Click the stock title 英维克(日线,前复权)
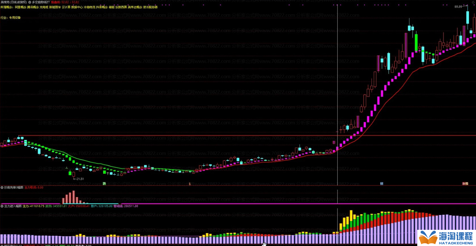476x246 pixels. (14, 2)
